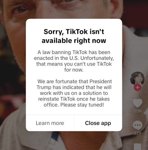Click the paragraph about the U.S. ban law
The width and height of the screenshot is (148, 150).
point(74,61)
